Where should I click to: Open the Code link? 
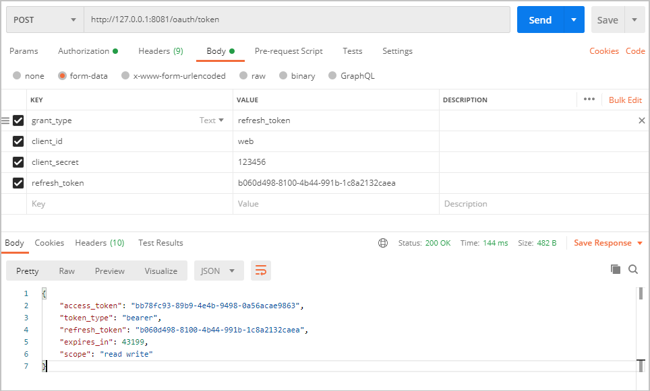click(x=635, y=51)
